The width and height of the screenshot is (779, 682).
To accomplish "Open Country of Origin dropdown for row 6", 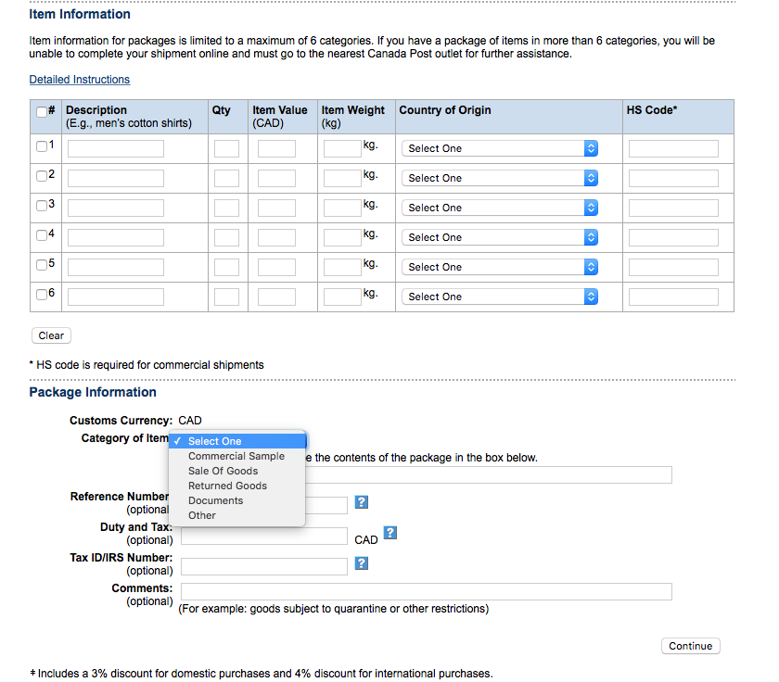I will coord(499,297).
